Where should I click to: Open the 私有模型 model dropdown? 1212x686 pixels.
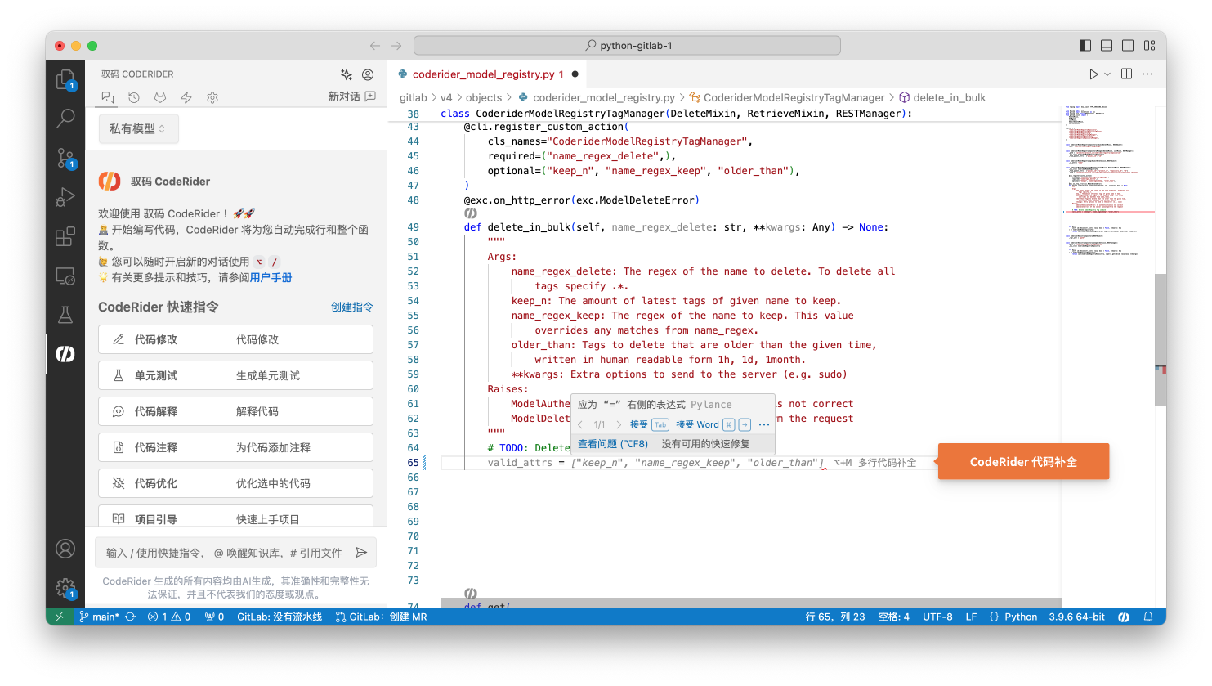[x=138, y=128]
